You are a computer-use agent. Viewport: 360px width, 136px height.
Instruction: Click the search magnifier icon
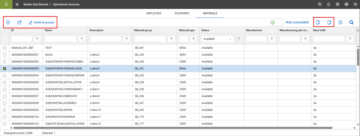[x=352, y=22]
